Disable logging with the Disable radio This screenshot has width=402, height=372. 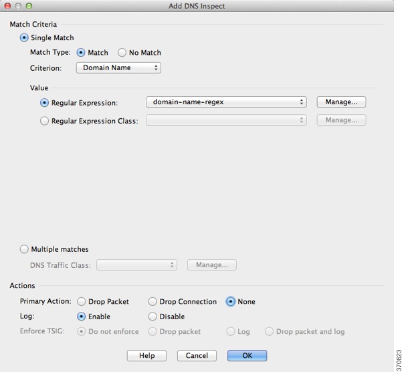pyautogui.click(x=153, y=317)
